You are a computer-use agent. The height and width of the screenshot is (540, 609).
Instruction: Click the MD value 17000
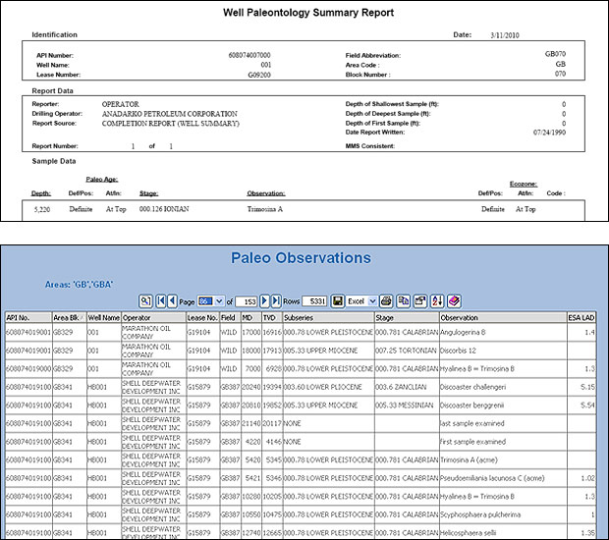click(x=251, y=332)
